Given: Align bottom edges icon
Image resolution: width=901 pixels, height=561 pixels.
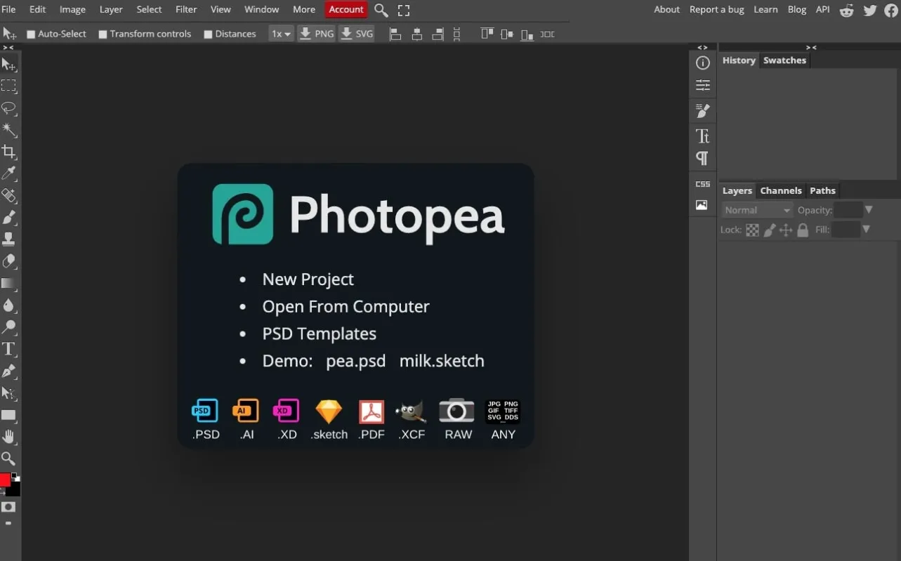Looking at the screenshot, I should click(x=527, y=34).
